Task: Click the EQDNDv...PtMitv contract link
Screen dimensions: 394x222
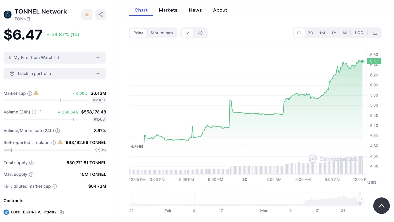Action: [x=40, y=212]
